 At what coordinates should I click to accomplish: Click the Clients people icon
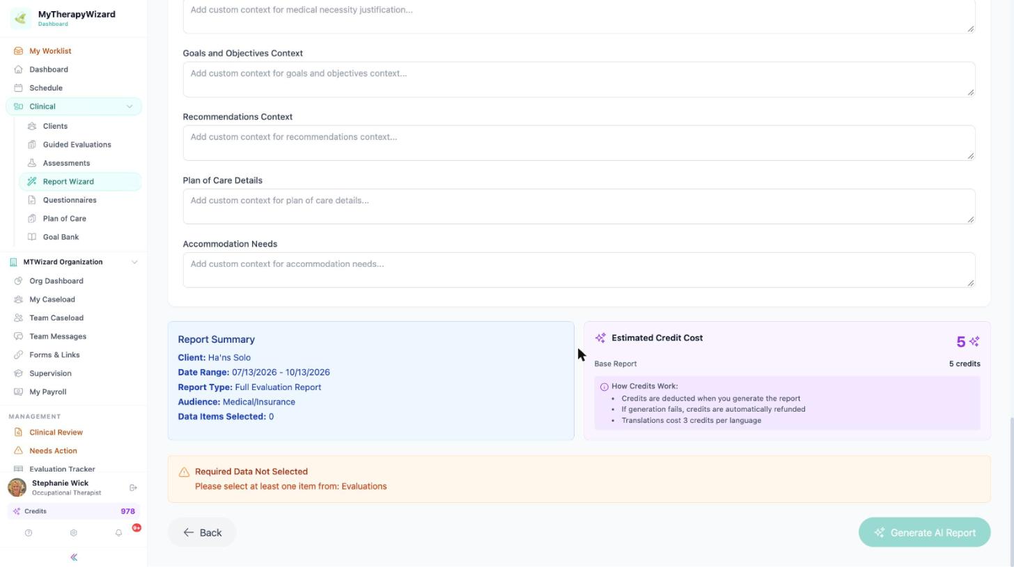(32, 127)
